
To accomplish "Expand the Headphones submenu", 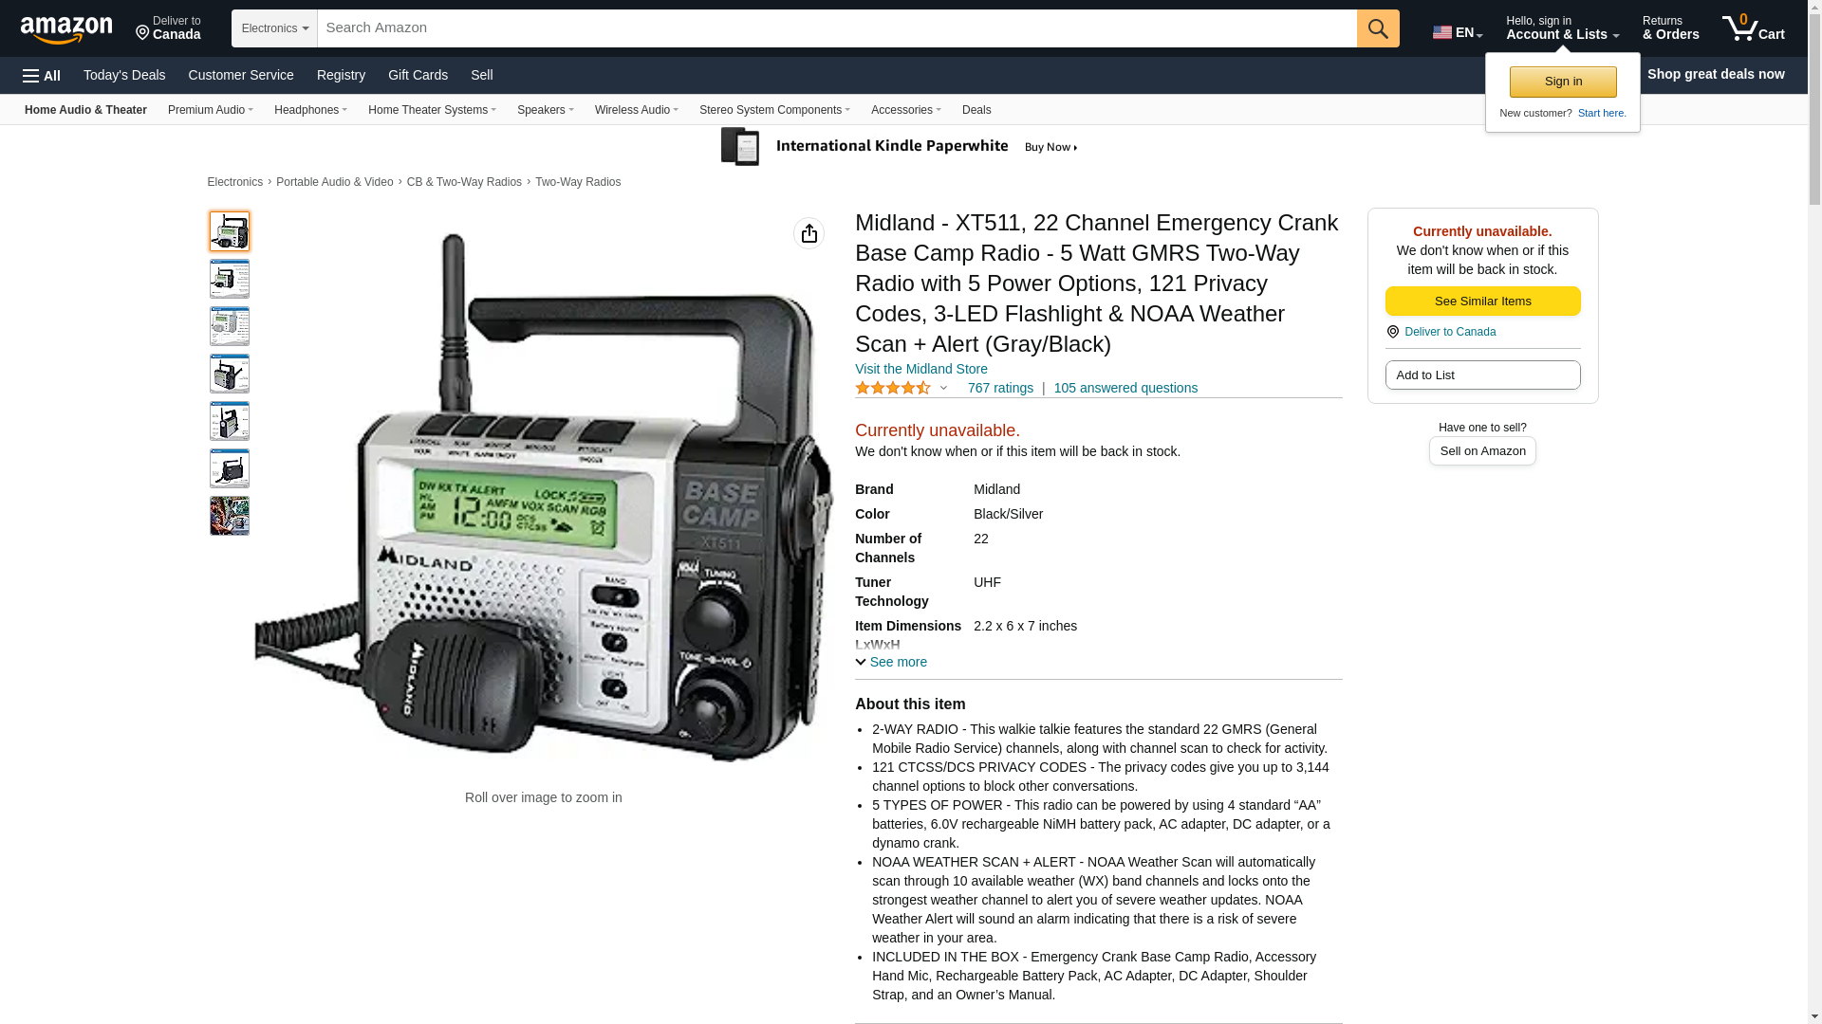I will 310,110.
